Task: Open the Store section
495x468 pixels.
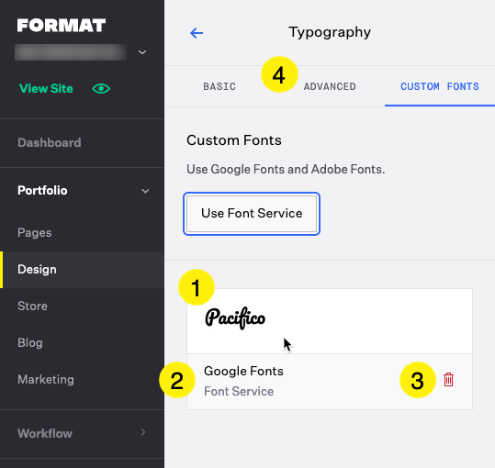Action: click(32, 306)
